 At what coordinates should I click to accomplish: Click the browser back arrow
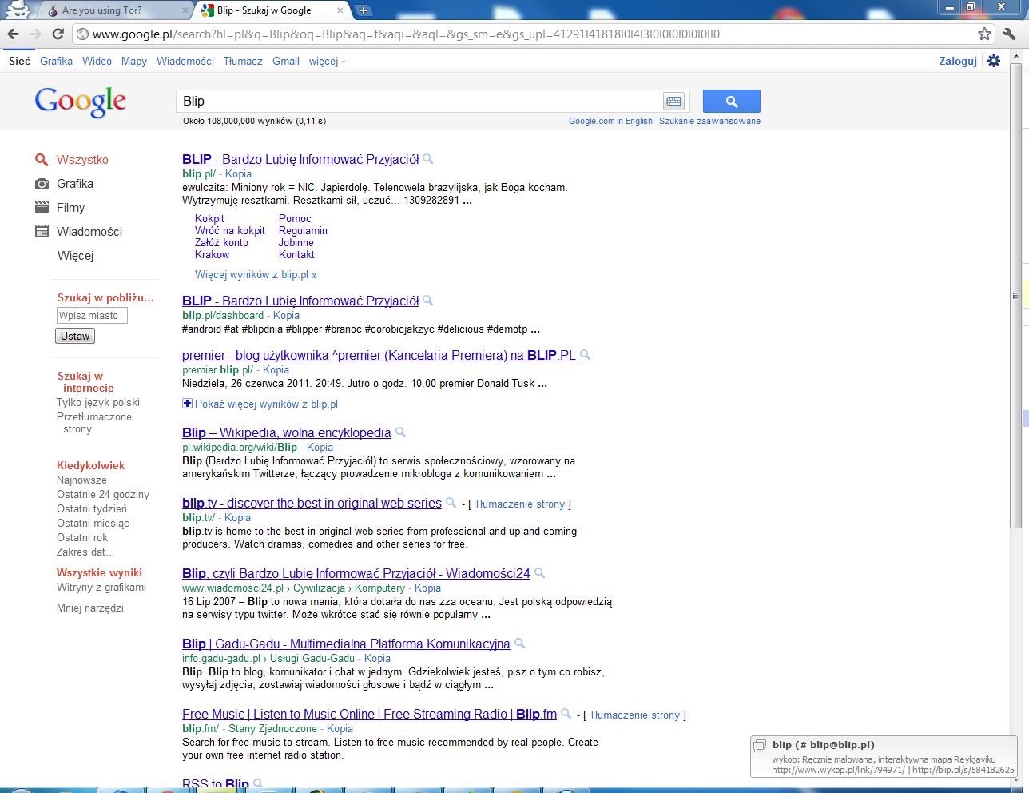pyautogui.click(x=13, y=34)
